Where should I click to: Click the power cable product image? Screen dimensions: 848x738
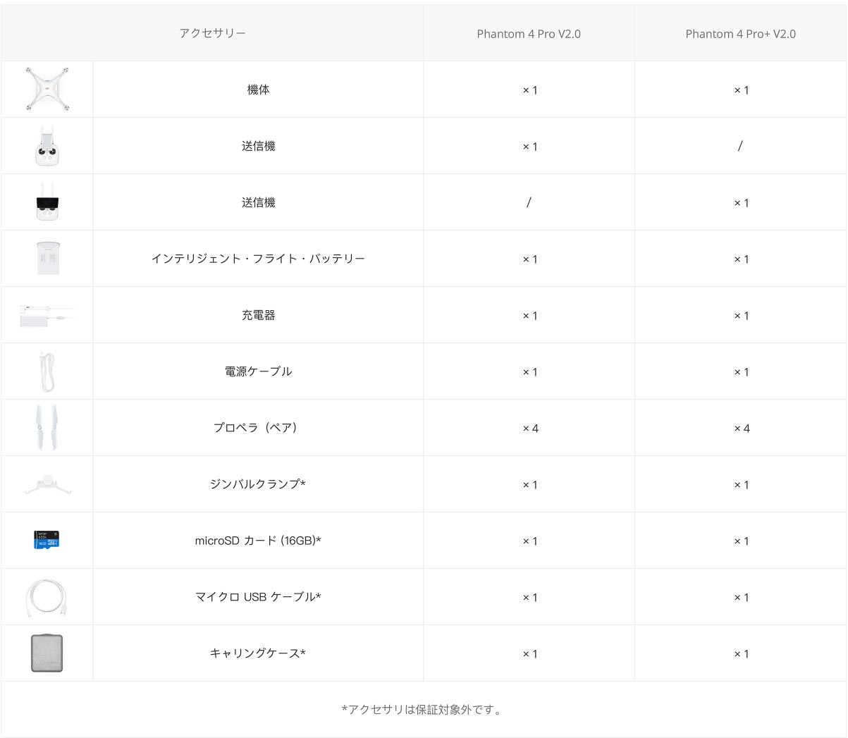coord(47,371)
